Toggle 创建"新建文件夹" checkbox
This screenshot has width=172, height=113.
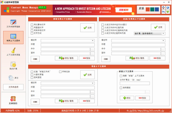coord(32,72)
